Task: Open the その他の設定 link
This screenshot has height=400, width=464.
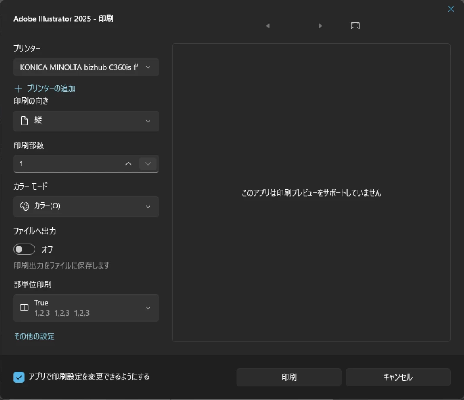Action: click(34, 336)
